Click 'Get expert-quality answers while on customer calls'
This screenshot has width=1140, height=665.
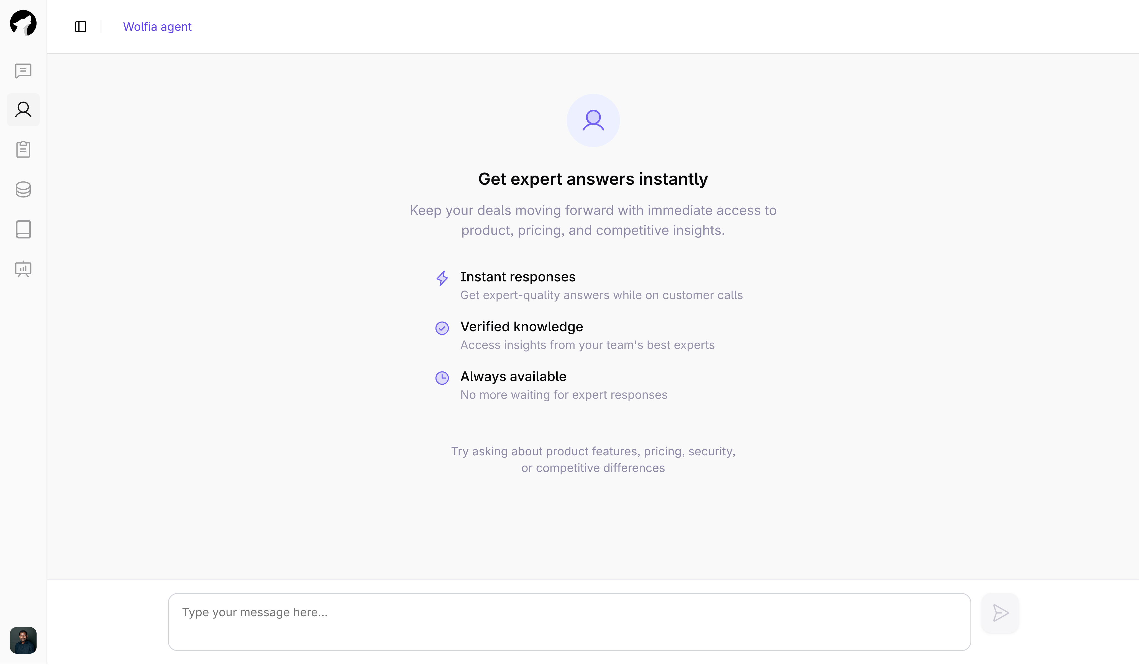point(602,295)
